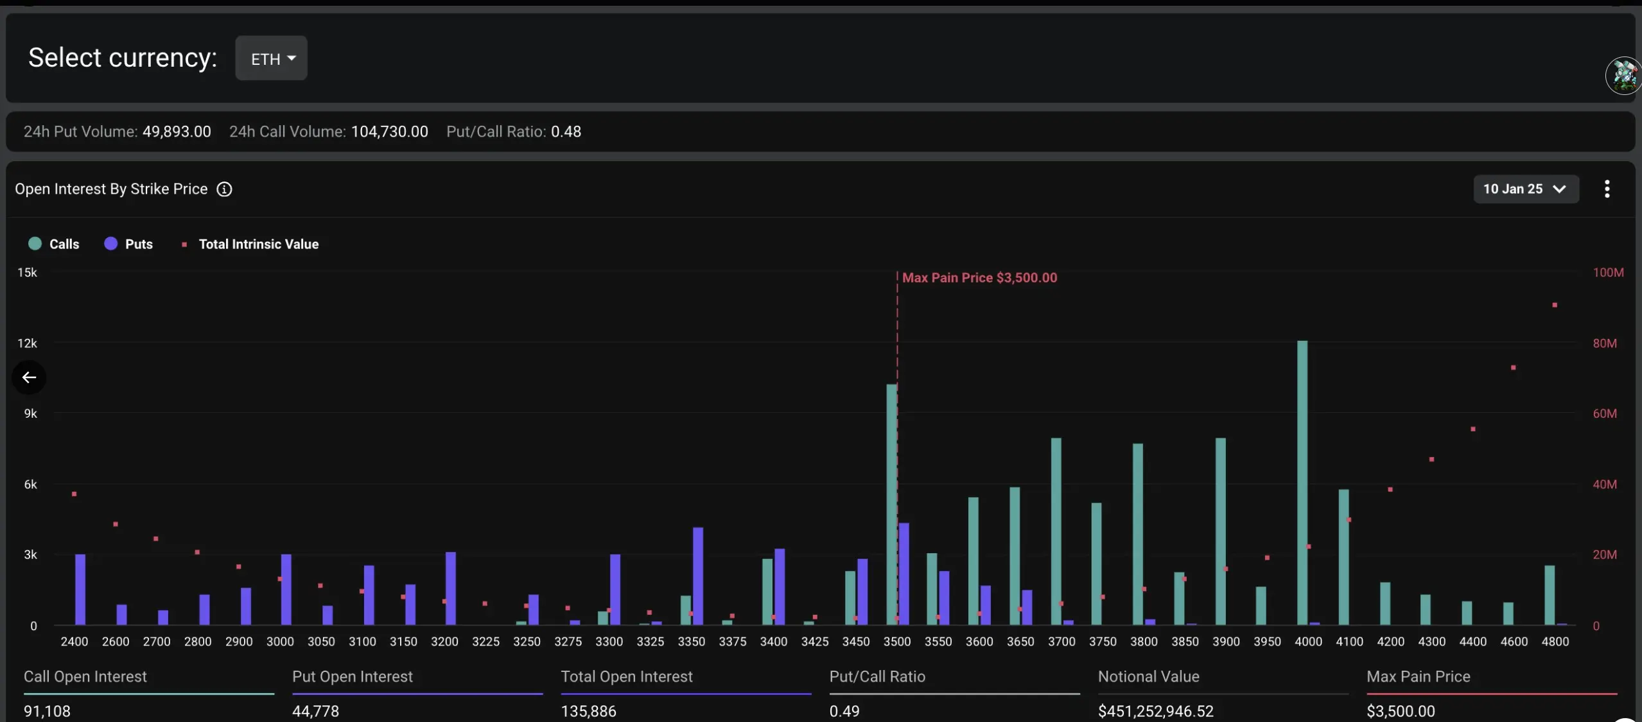Expand the 10 Jan 25 expiry dropdown
Viewport: 1642px width, 722px height.
click(1513, 189)
